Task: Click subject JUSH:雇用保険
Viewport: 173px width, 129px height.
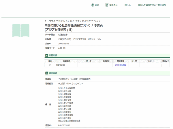Action: (65, 106)
